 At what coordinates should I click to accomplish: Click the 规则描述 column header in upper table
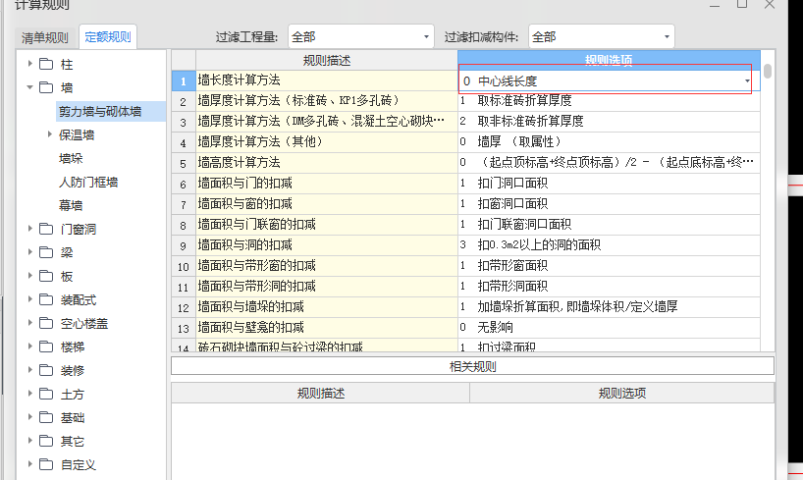coord(327,61)
